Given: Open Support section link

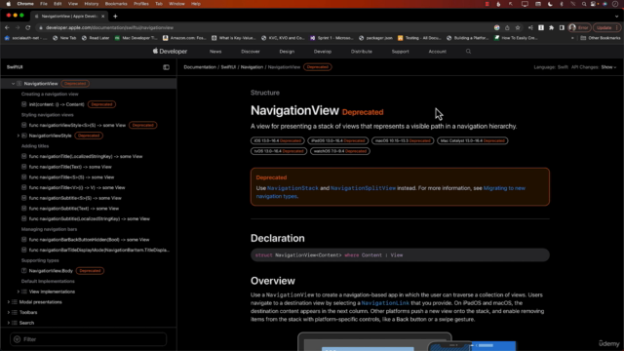Looking at the screenshot, I should tap(400, 52).
